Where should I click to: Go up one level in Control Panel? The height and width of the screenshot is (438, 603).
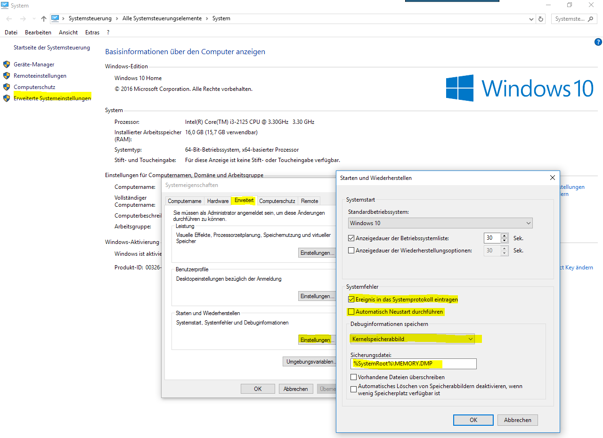44,19
